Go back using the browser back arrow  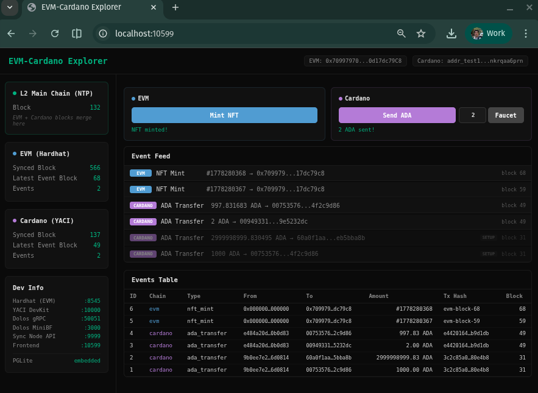pyautogui.click(x=12, y=34)
